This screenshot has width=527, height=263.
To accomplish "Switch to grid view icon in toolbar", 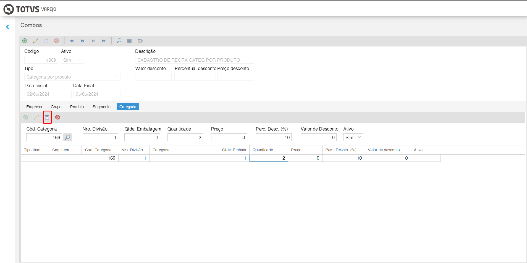I will pyautogui.click(x=129, y=41).
